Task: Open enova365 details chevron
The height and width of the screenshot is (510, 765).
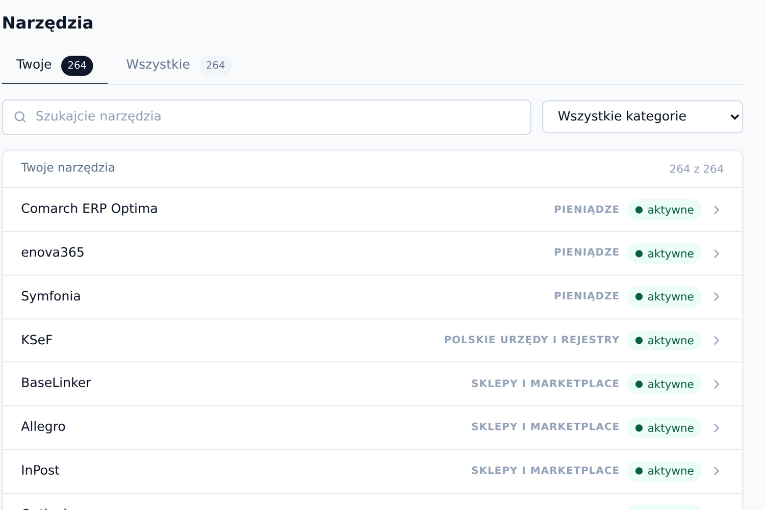Action: (717, 253)
